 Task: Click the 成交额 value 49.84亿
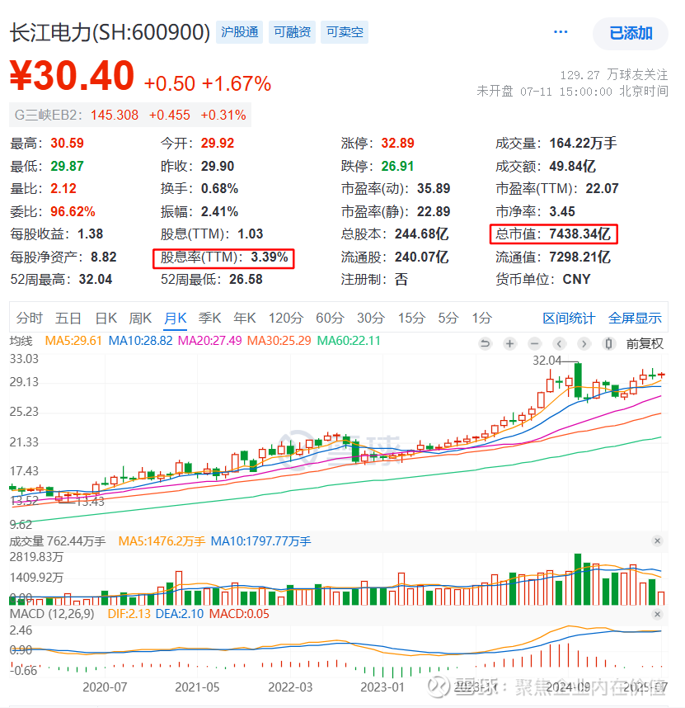573,166
